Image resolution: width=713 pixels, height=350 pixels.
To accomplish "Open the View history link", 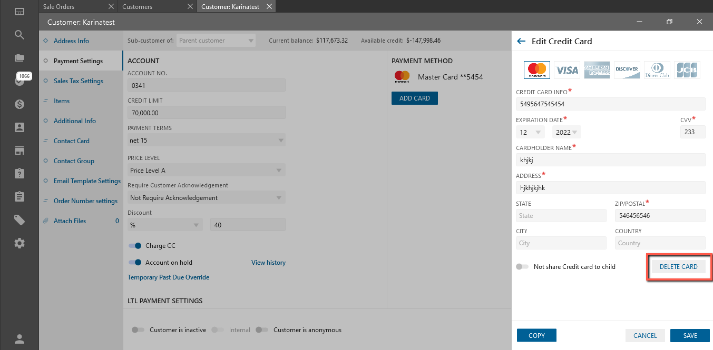I will (268, 263).
